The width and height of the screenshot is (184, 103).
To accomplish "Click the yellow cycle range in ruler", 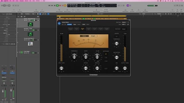I will tap(91, 16).
